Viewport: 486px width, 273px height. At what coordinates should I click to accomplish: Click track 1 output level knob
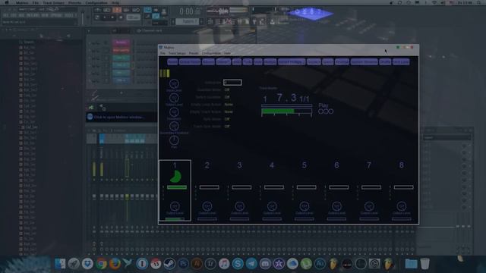(175, 206)
